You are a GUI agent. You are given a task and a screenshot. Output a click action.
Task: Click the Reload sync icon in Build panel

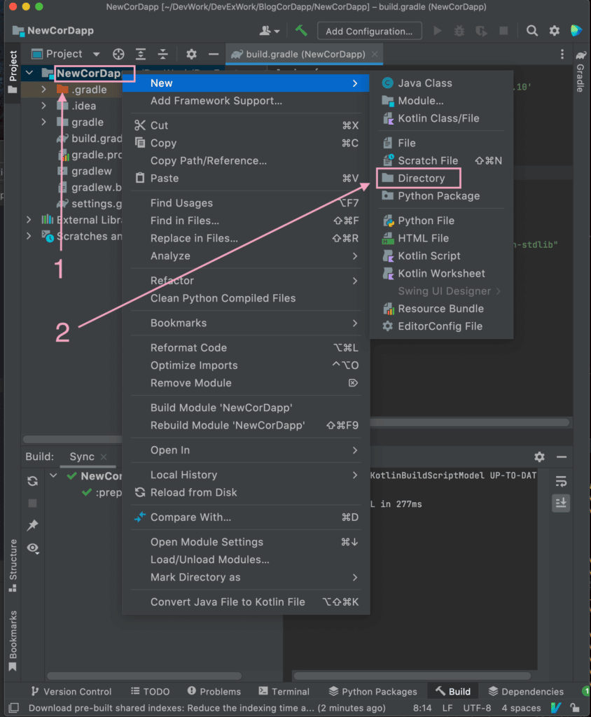coord(32,481)
